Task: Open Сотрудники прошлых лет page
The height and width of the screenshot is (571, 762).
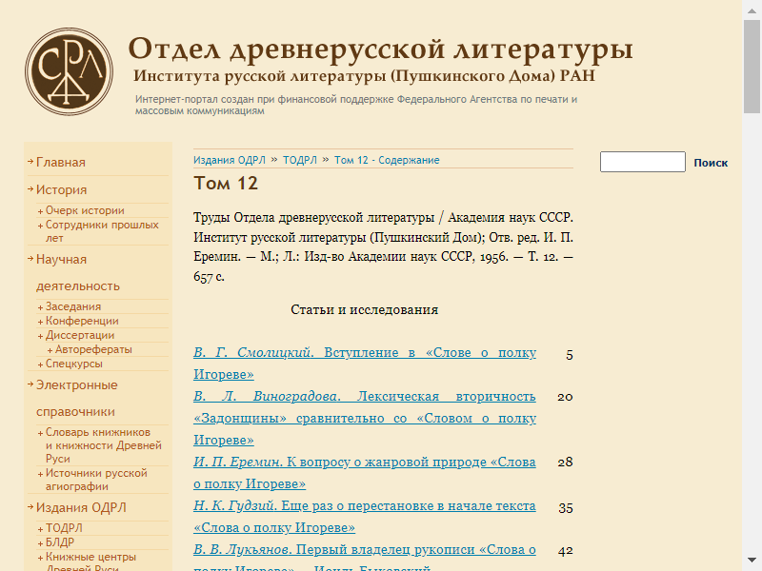Action: point(102,231)
